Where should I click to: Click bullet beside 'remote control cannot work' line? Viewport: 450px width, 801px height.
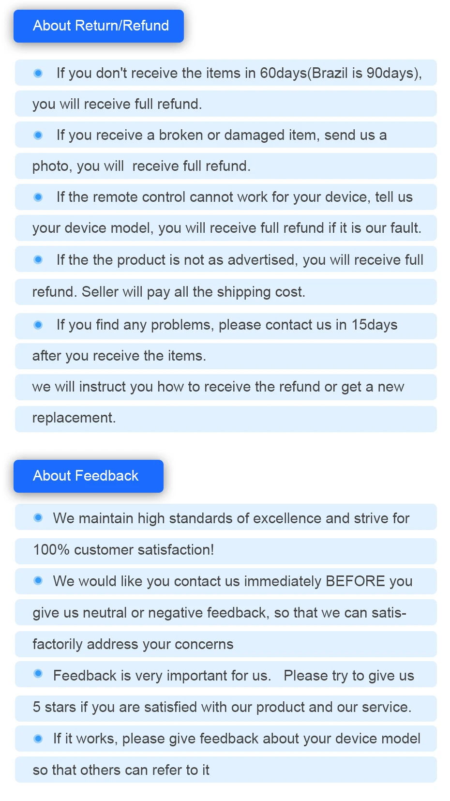point(38,197)
